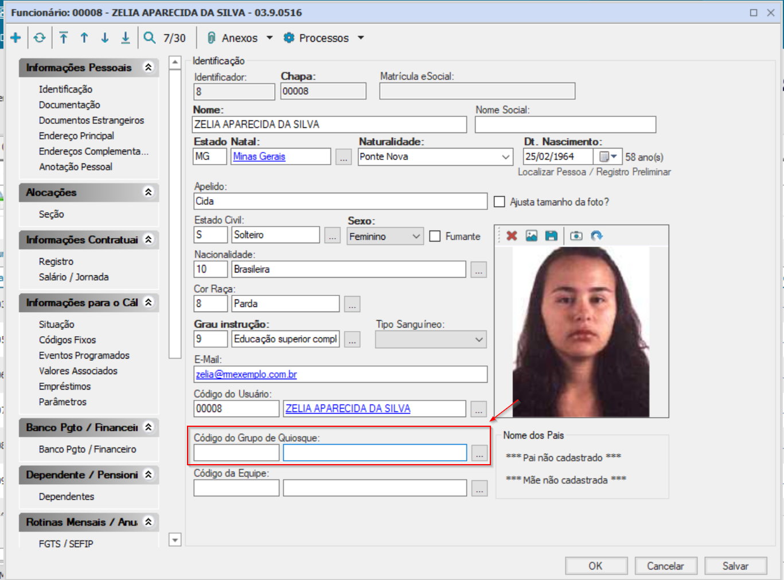Click the Matrícula eSocial input field
Viewport: 784px width, 580px height.
coord(477,91)
